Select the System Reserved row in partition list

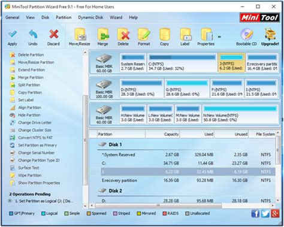tap(188, 155)
